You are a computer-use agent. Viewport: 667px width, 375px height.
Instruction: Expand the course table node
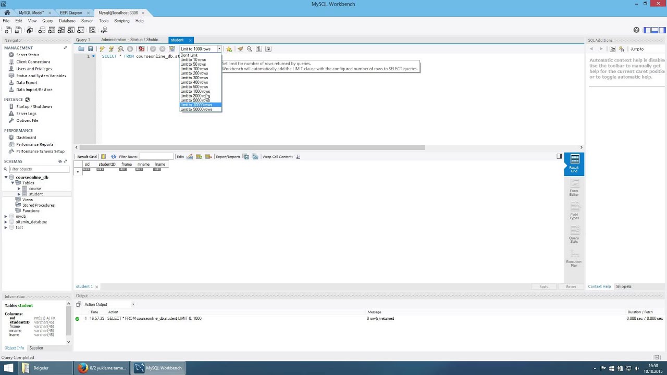pos(19,189)
